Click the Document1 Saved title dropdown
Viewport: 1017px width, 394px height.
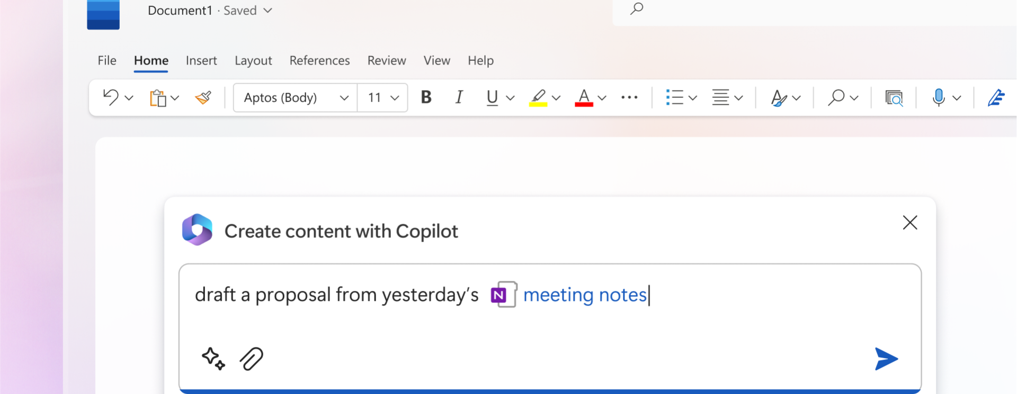point(210,11)
